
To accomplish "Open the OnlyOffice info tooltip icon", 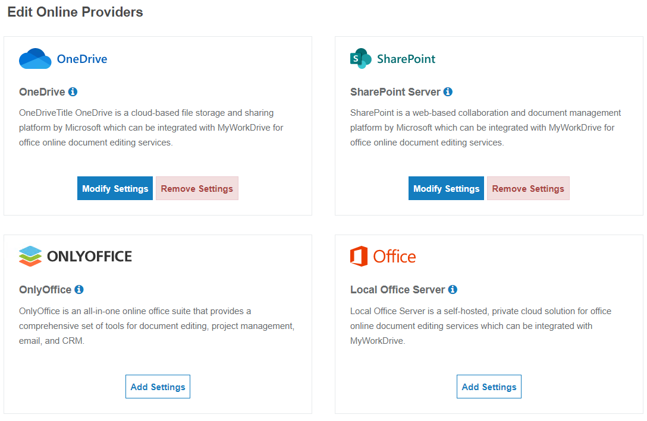I will point(79,290).
